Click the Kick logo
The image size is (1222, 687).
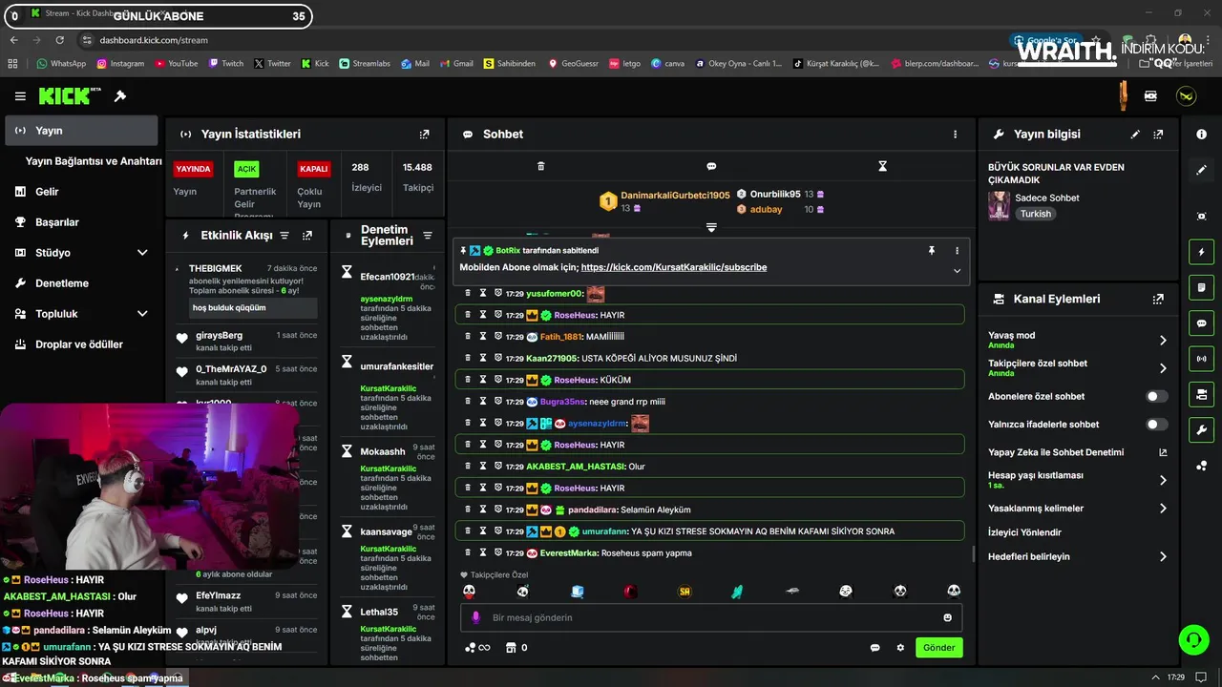(x=70, y=96)
